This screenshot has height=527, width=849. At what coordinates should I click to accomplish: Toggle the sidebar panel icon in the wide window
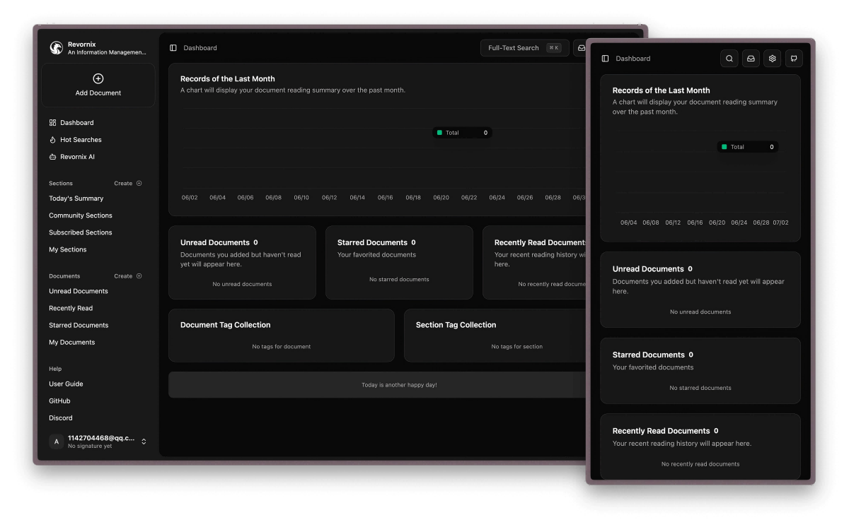pyautogui.click(x=173, y=48)
